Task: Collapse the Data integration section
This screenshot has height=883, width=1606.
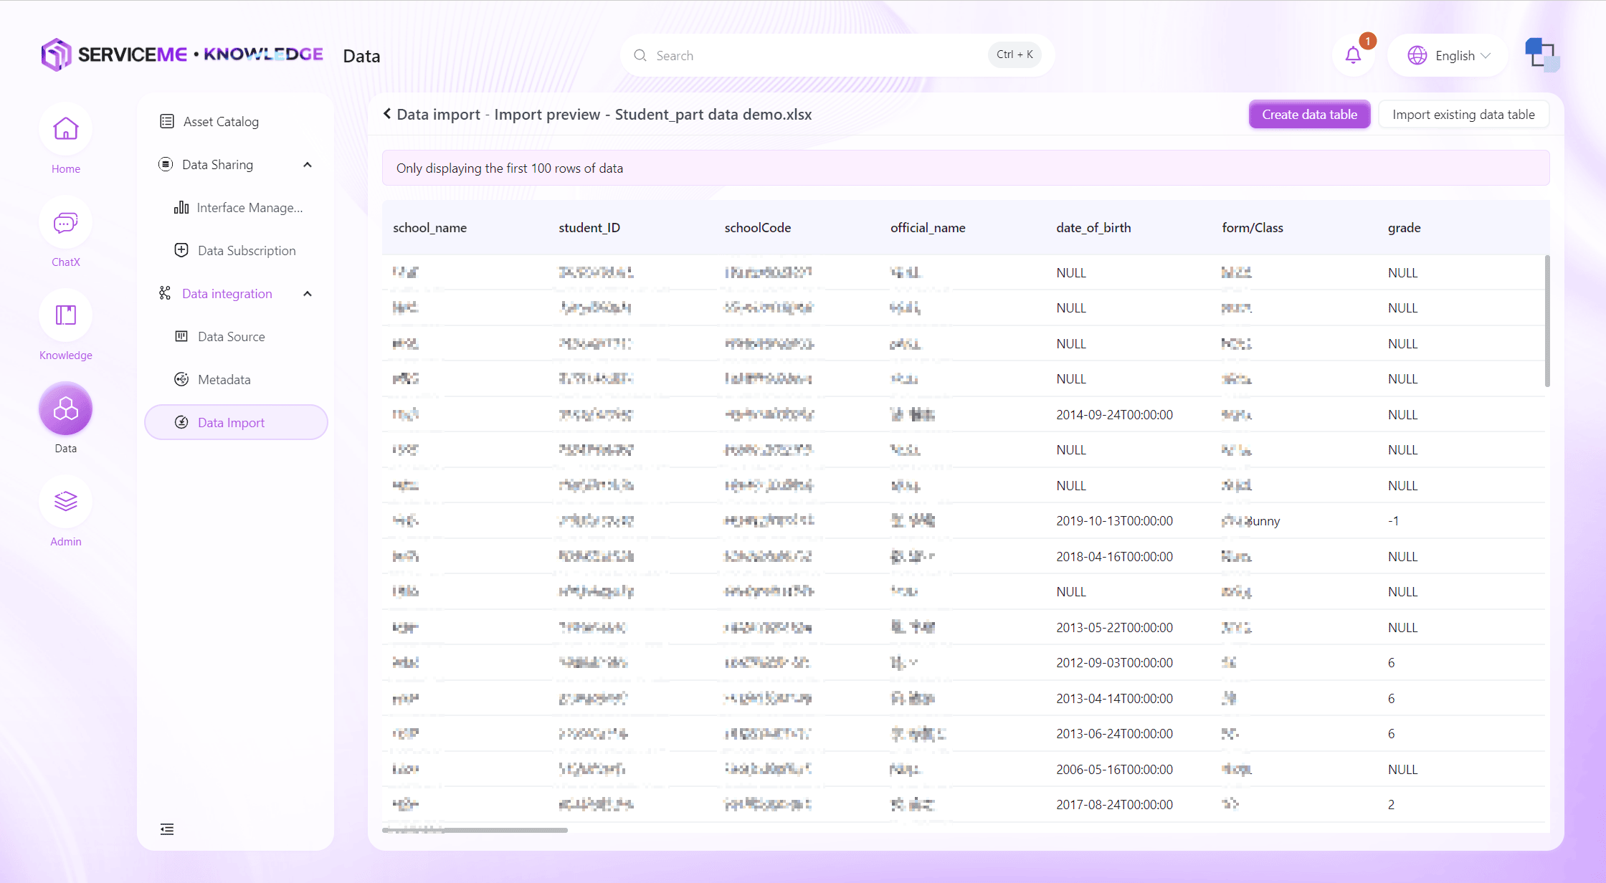Action: pos(308,294)
